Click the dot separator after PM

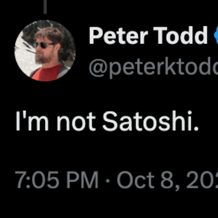click(x=108, y=181)
